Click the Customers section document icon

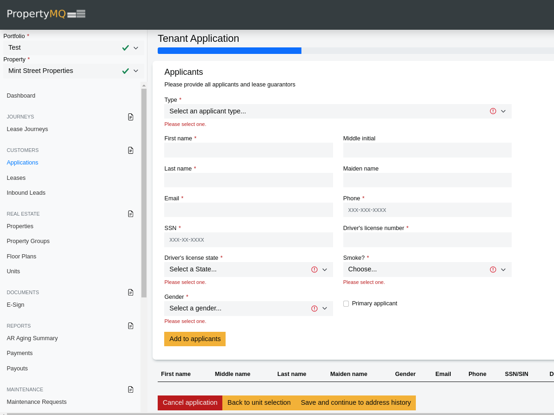tap(131, 150)
